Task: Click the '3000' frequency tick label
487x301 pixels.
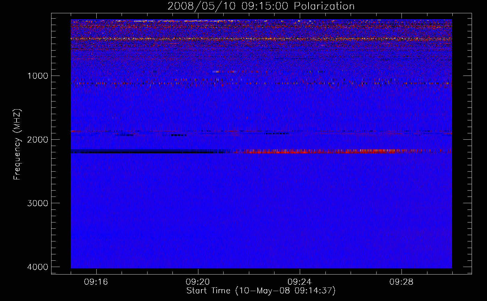Action: click(x=38, y=203)
